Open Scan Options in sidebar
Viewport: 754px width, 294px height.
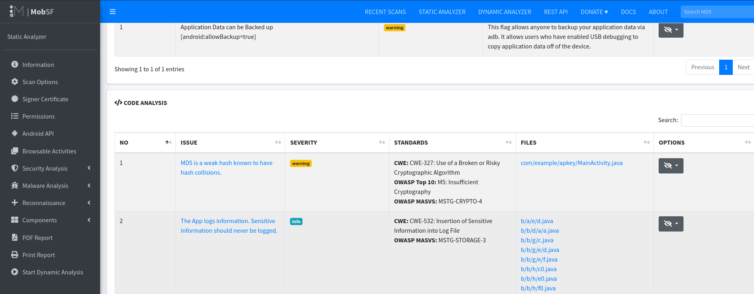40,82
